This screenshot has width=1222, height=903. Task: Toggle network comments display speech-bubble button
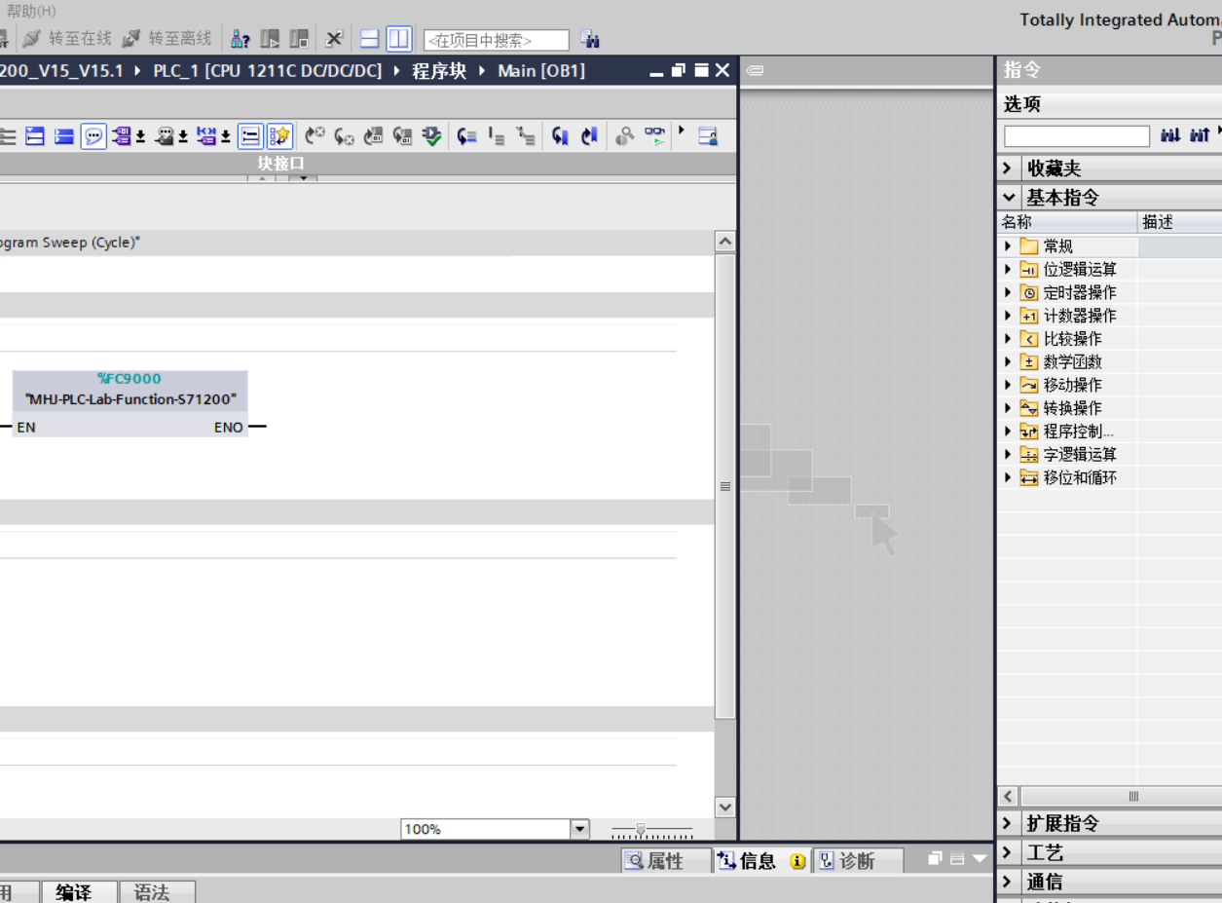coord(93,136)
